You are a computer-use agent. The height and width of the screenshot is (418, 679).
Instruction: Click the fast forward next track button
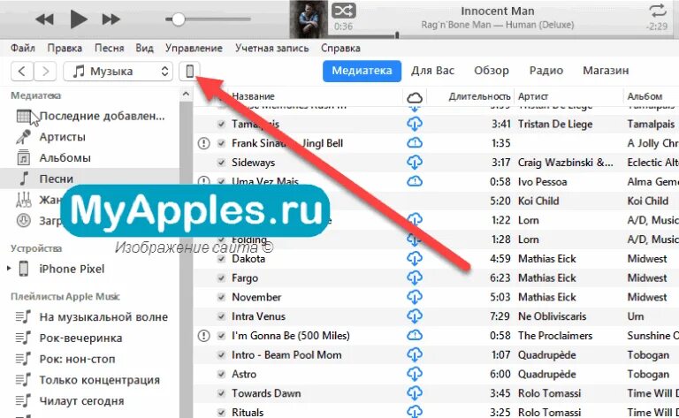[111, 19]
